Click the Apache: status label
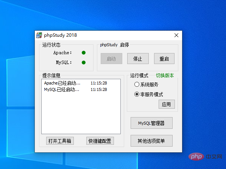 (x=62, y=53)
